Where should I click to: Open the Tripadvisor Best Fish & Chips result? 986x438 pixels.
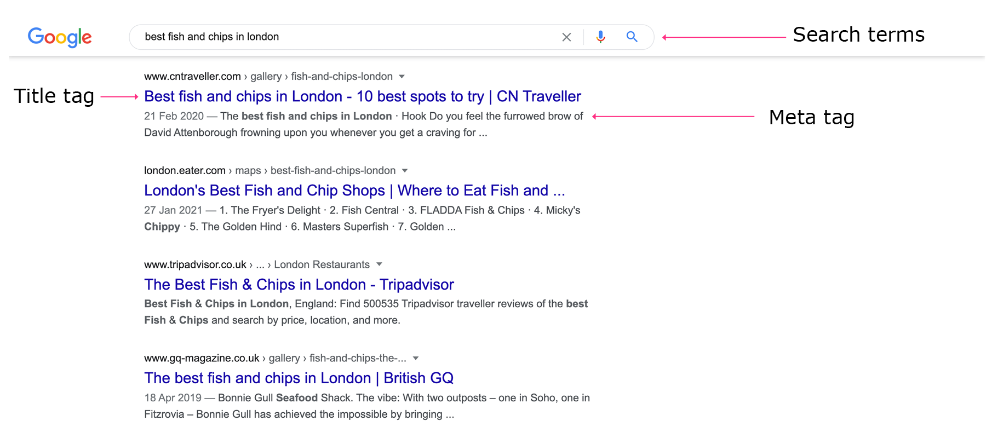pyautogui.click(x=299, y=285)
